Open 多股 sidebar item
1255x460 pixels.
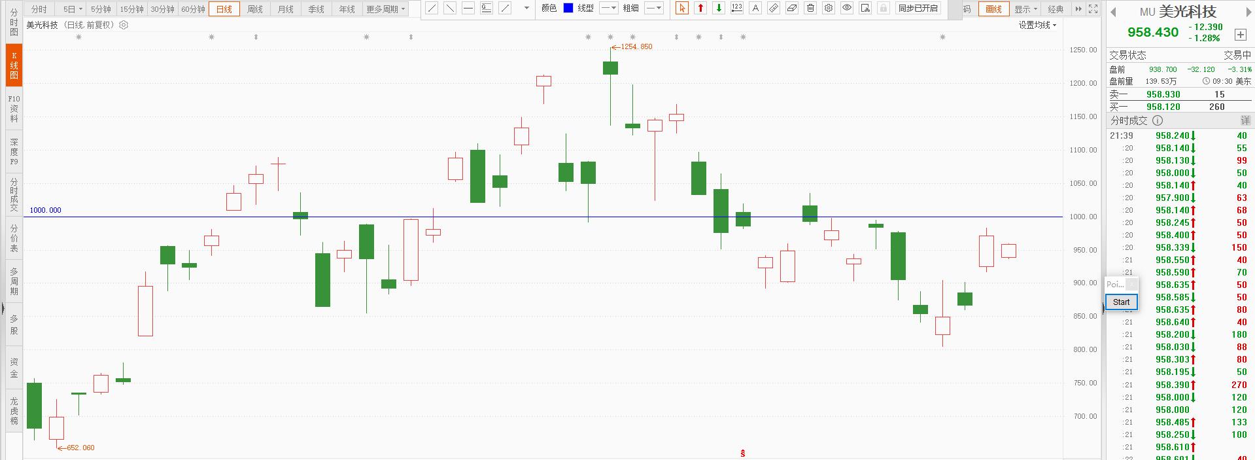pos(14,325)
